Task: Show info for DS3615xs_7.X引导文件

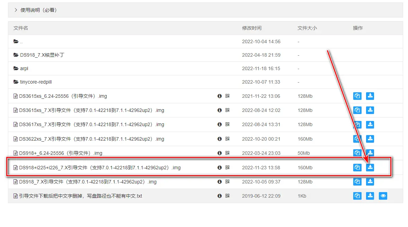Action: click(220, 110)
